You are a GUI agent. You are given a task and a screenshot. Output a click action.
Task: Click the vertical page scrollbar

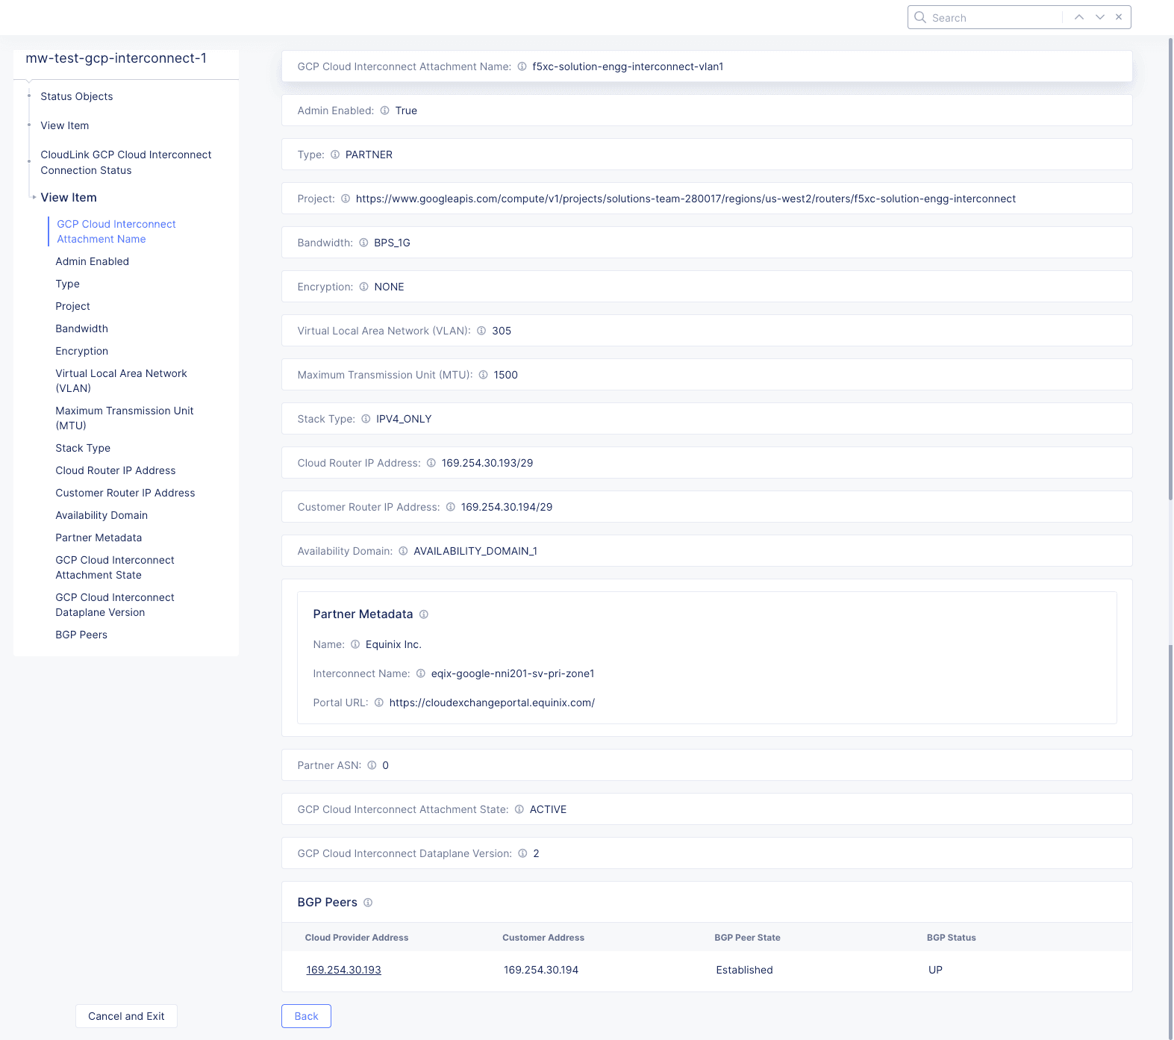point(1170,299)
